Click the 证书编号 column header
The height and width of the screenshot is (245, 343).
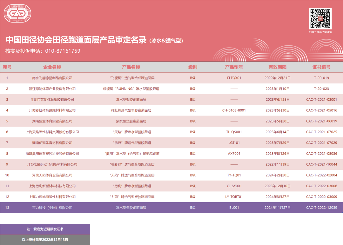(x=321, y=67)
